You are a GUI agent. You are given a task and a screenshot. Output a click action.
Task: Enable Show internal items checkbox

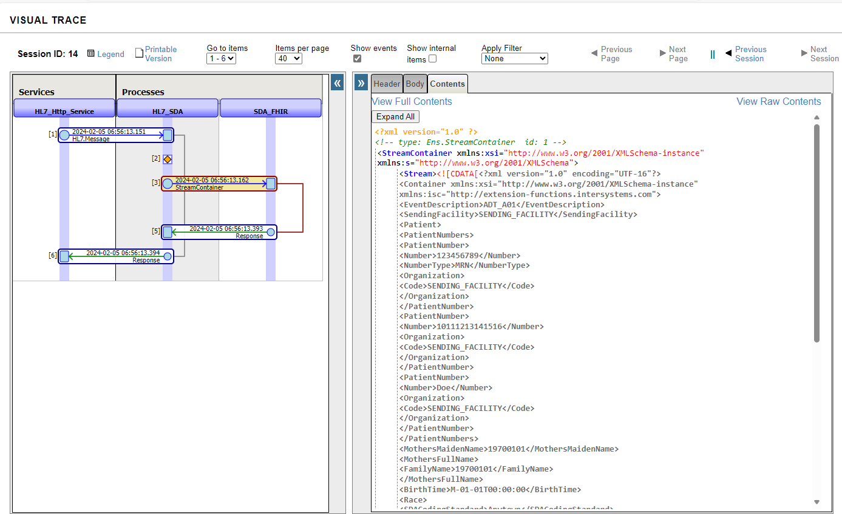[x=432, y=59]
